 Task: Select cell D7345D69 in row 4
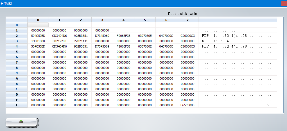tap(102, 46)
